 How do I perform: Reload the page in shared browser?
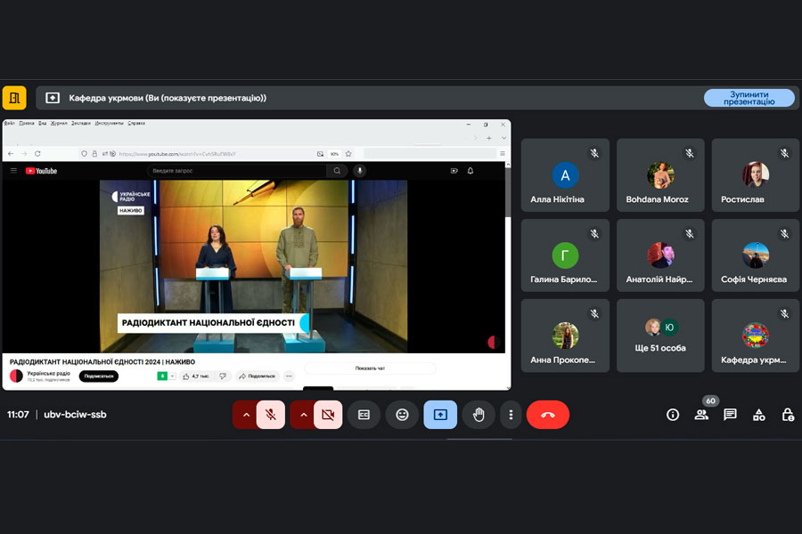(x=37, y=153)
